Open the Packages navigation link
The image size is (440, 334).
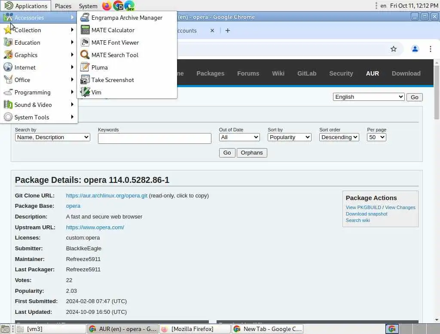click(211, 73)
